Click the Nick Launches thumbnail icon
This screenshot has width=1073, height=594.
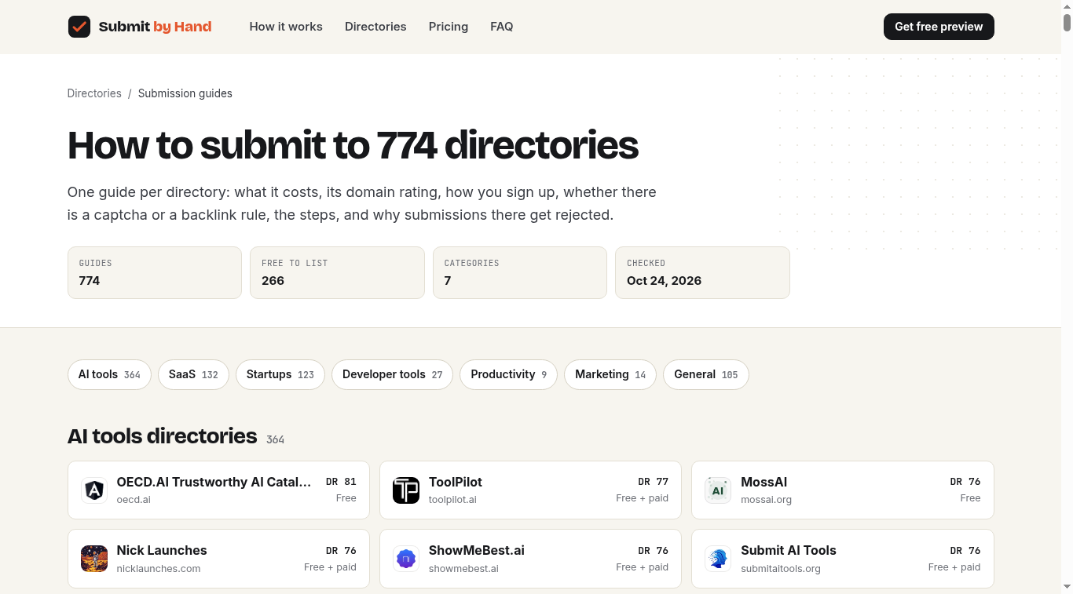tap(94, 559)
